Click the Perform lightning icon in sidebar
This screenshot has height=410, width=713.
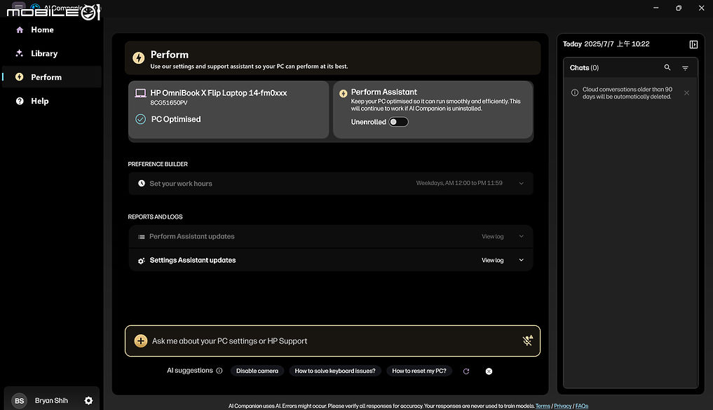pos(20,77)
